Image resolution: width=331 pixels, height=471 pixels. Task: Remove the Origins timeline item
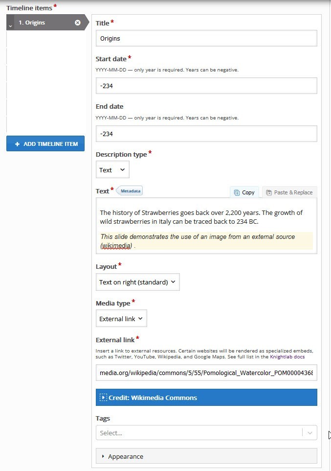tap(78, 23)
